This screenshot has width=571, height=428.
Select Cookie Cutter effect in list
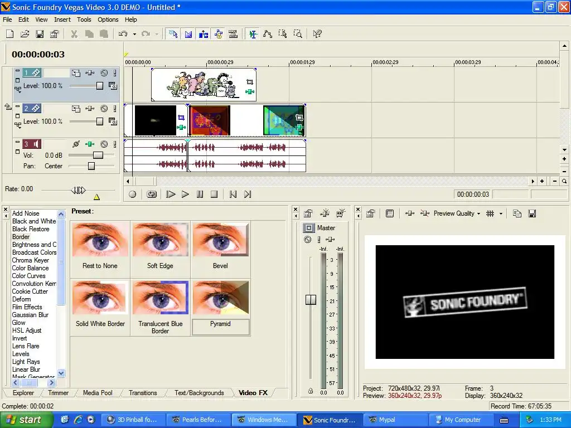pos(30,291)
